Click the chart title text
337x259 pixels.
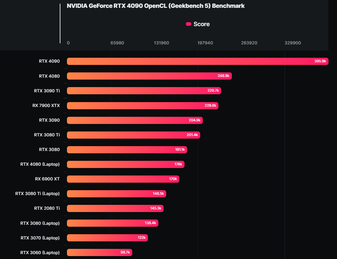156,6
